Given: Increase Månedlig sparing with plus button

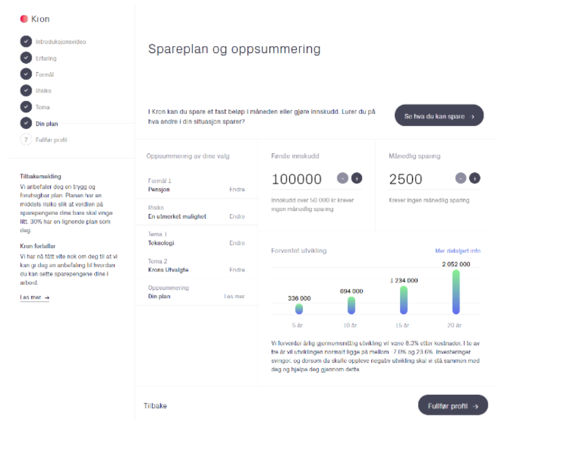Looking at the screenshot, I should (x=475, y=178).
